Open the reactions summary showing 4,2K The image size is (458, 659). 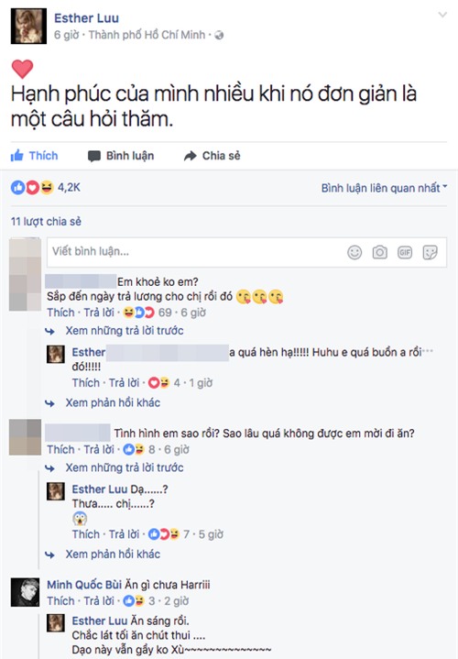(46, 188)
